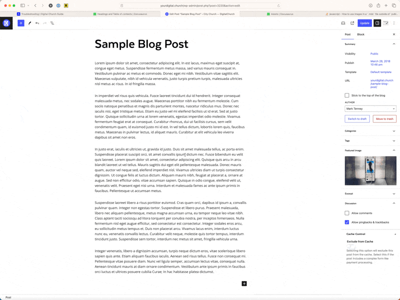Click Switch to draft button

pos(357,119)
